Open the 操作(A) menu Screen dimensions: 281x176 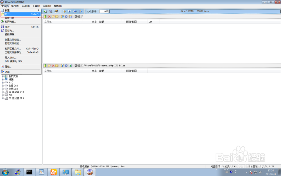[15, 6]
